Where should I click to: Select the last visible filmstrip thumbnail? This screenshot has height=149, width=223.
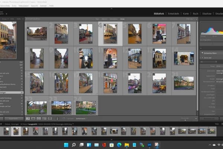(211, 131)
